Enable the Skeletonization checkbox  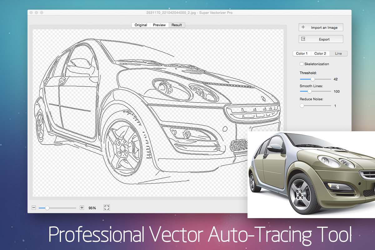point(302,64)
